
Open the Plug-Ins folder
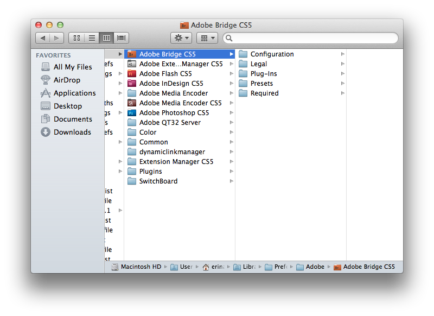(x=291, y=74)
